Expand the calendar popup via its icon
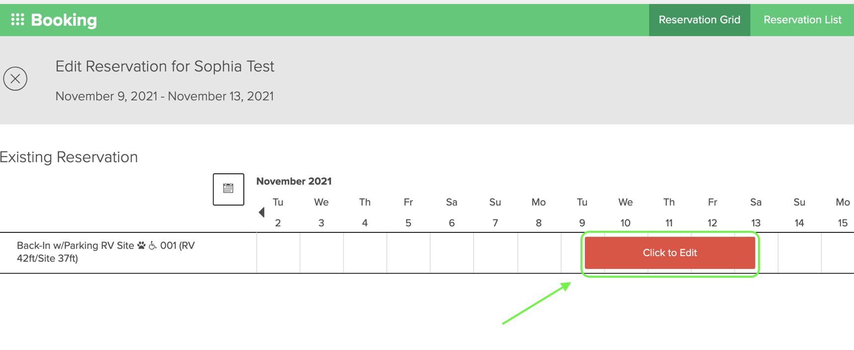This screenshot has width=854, height=350. tap(228, 189)
